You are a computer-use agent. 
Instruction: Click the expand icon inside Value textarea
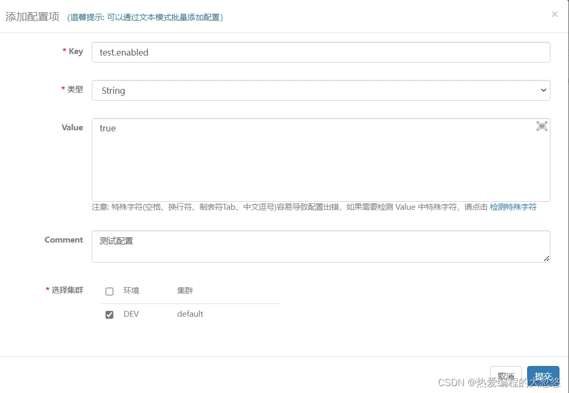pos(541,126)
